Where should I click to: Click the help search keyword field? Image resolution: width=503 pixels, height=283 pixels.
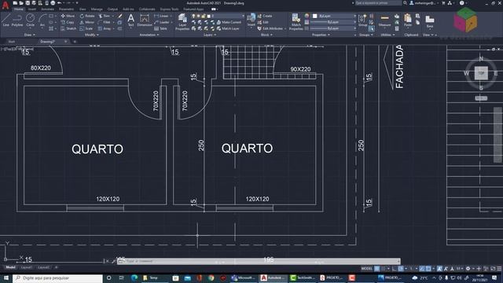pos(378,3)
